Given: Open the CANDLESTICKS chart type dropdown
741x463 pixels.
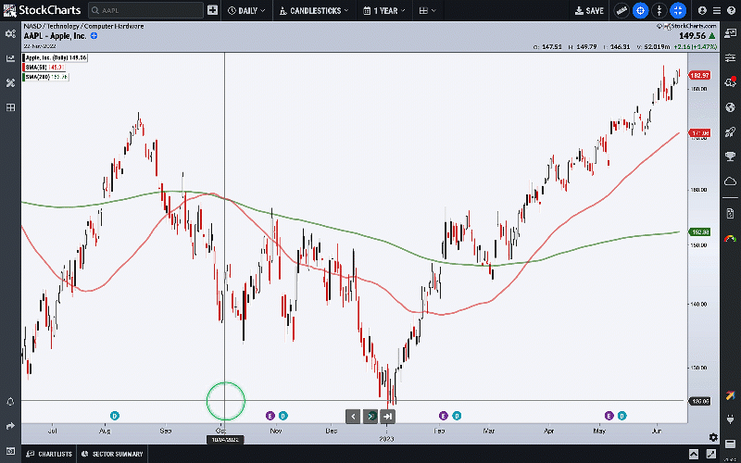Looking at the screenshot, I should [x=314, y=10].
